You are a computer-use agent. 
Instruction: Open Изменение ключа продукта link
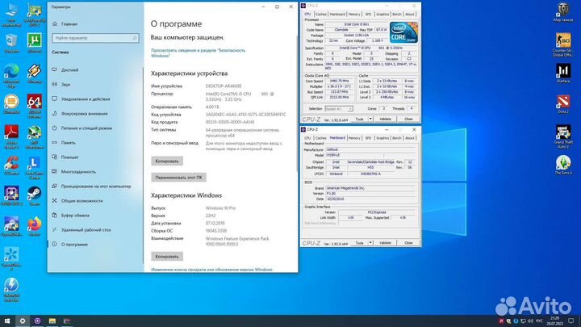(211, 270)
